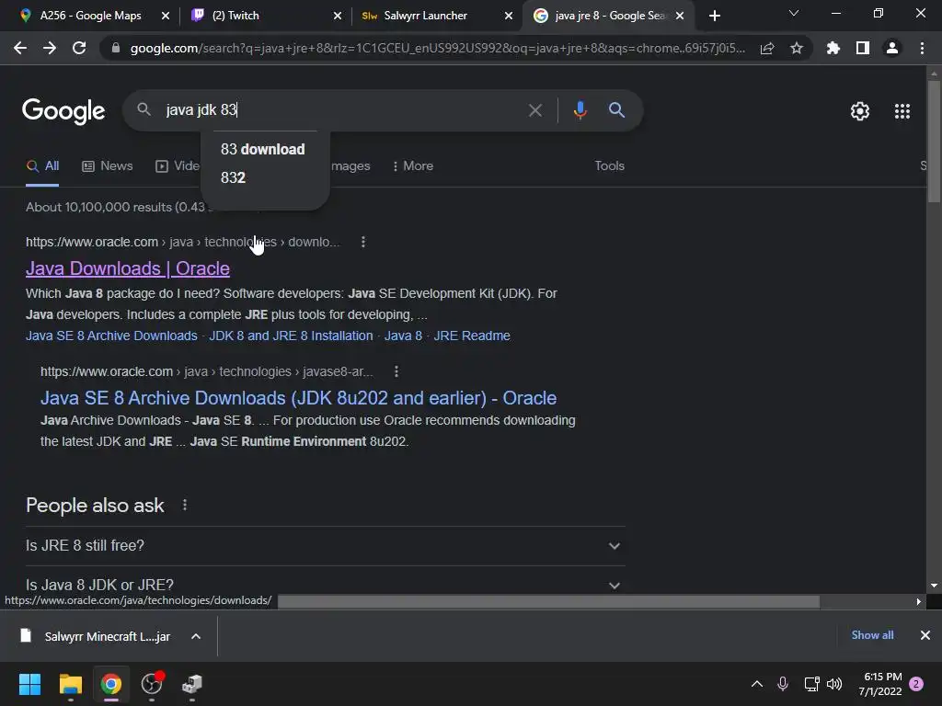The width and height of the screenshot is (942, 706).
Task: Share this page from address bar
Action: pos(767,49)
